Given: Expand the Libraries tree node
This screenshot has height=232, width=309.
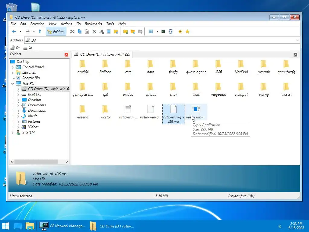Looking at the screenshot, I should pos(13,73).
